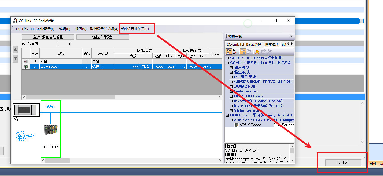Image resolution: width=383 pixels, height=176 pixels.
Task: Click 反映设置并关闭(R) menu item
Action: [135, 29]
